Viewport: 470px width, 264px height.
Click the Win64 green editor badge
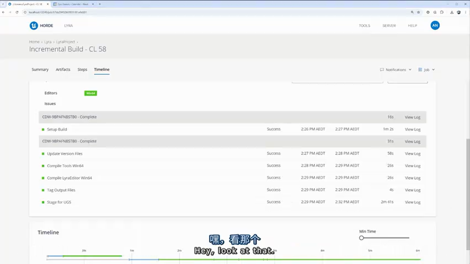click(90, 93)
